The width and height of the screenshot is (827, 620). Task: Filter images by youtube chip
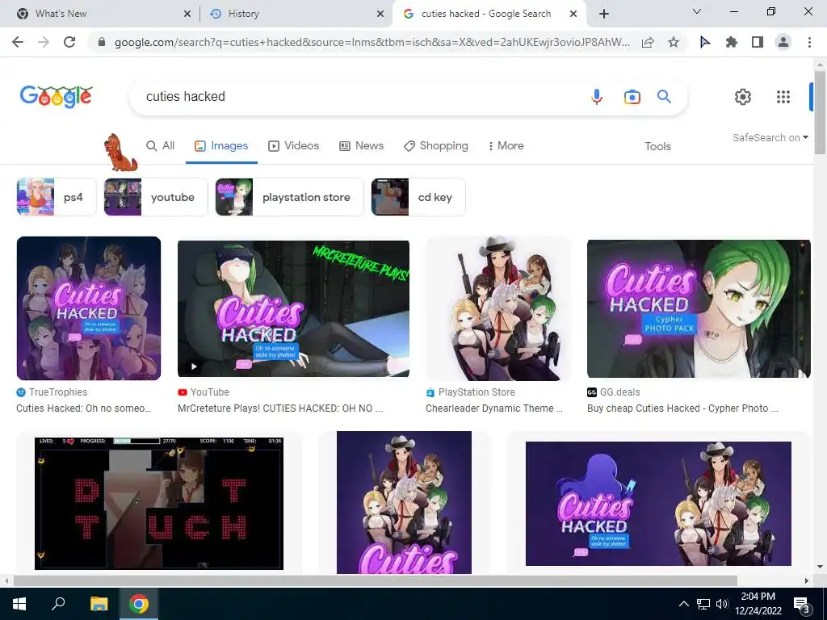156,197
